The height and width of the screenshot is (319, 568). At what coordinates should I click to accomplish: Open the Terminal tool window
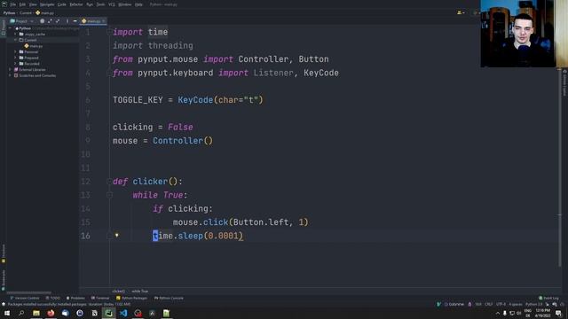tap(100, 298)
